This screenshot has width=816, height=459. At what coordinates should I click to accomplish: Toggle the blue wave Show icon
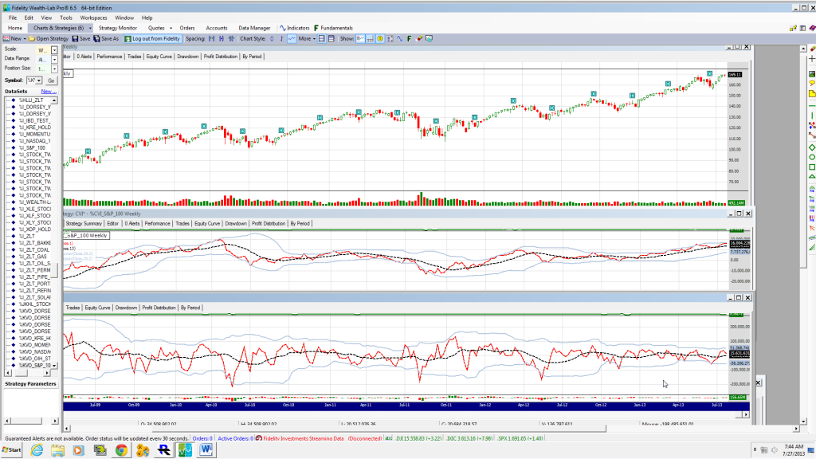pyautogui.click(x=400, y=38)
